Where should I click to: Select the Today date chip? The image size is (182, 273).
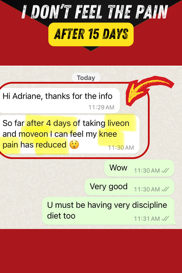86,78
